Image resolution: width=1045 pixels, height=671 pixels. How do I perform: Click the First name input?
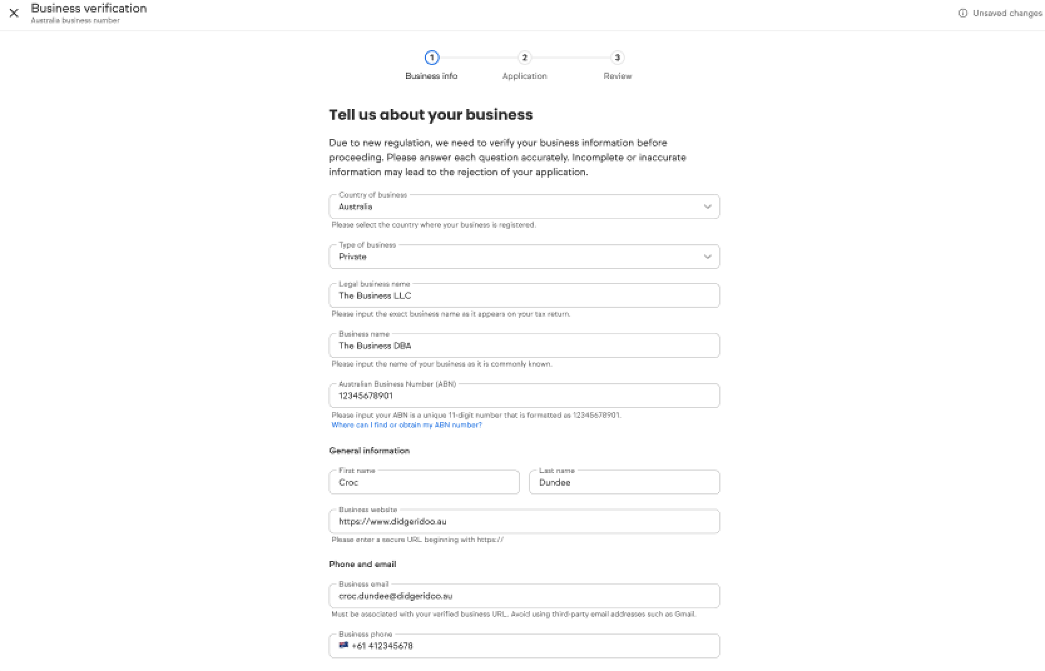[424, 483]
